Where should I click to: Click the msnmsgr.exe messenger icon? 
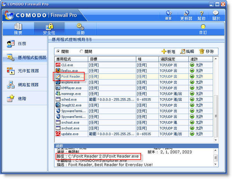click(58, 94)
